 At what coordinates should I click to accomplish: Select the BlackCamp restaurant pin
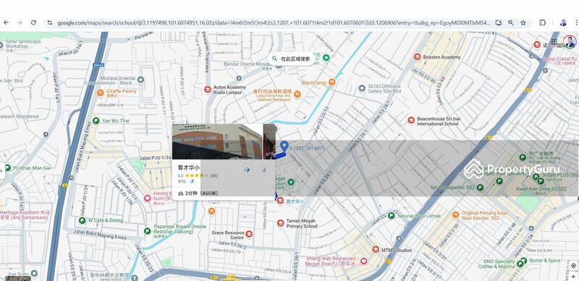coord(332,82)
